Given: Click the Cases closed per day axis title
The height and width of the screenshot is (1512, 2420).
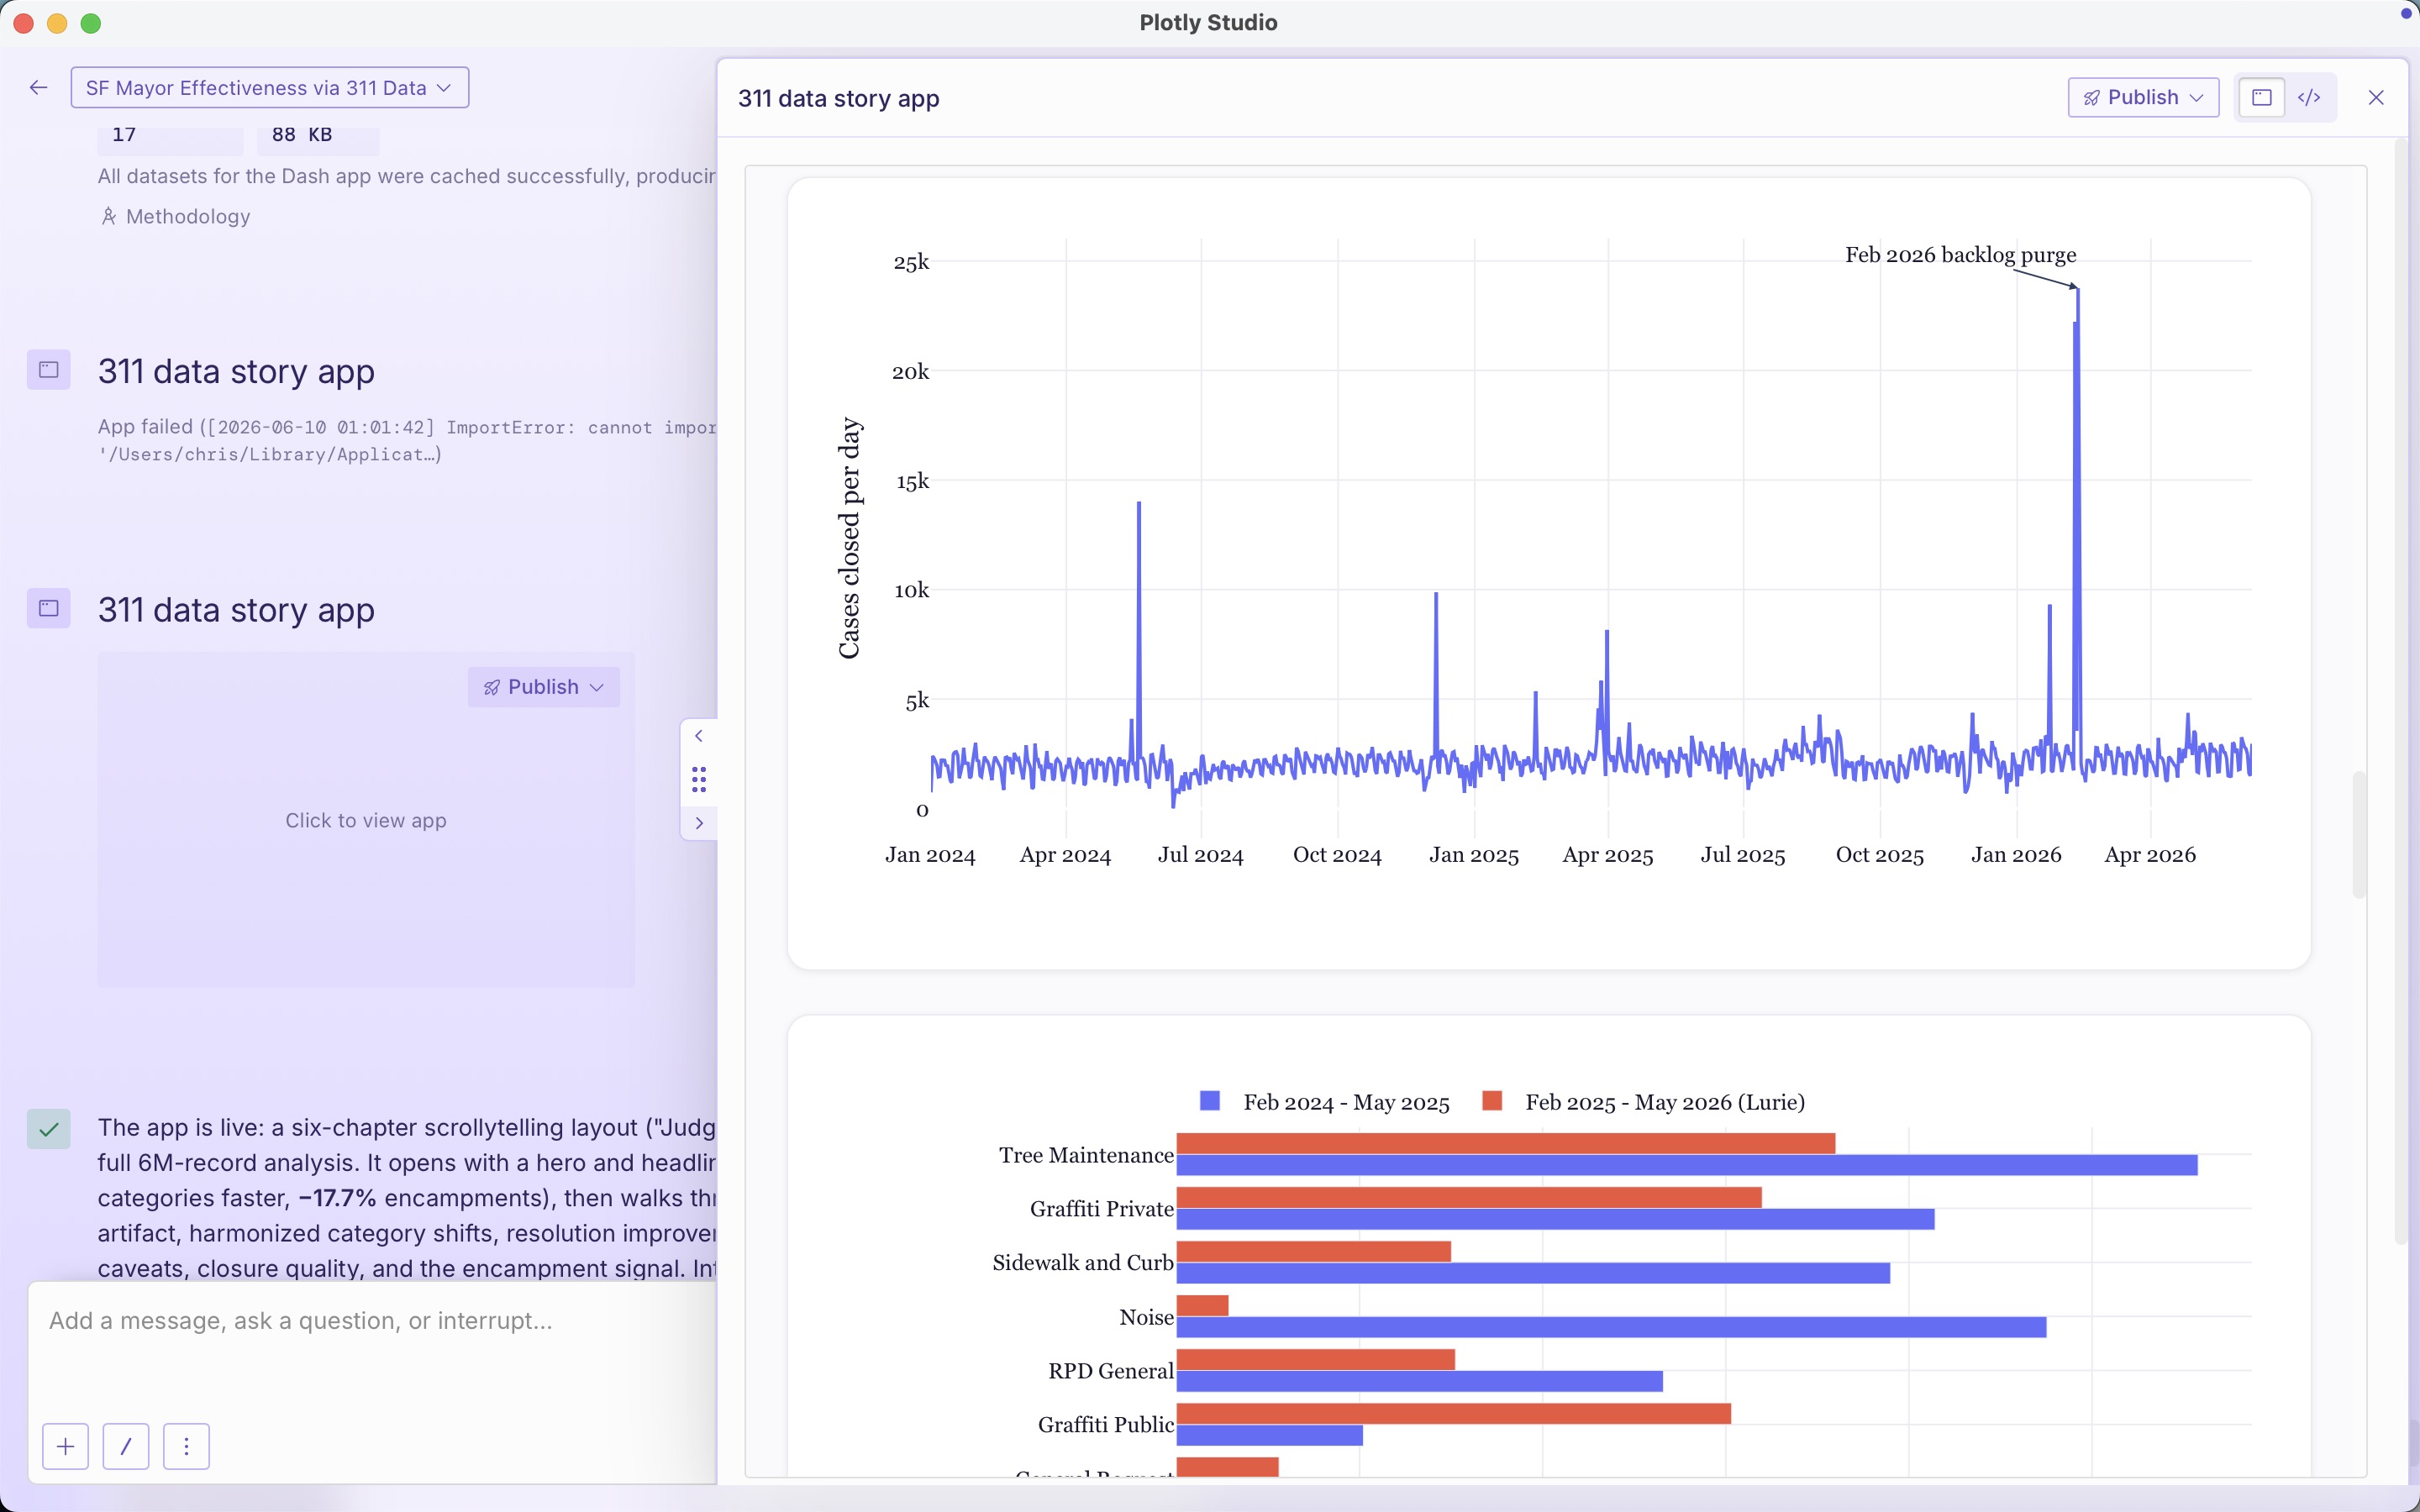Looking at the screenshot, I should (x=848, y=538).
